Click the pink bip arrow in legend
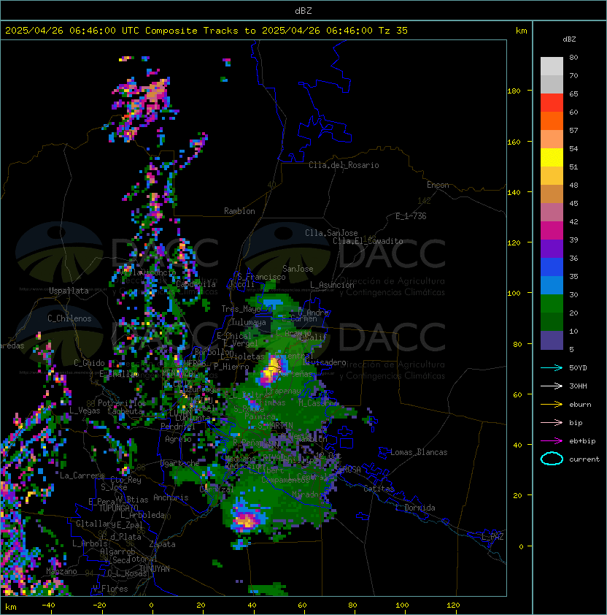This screenshot has height=615, width=607. (x=552, y=422)
